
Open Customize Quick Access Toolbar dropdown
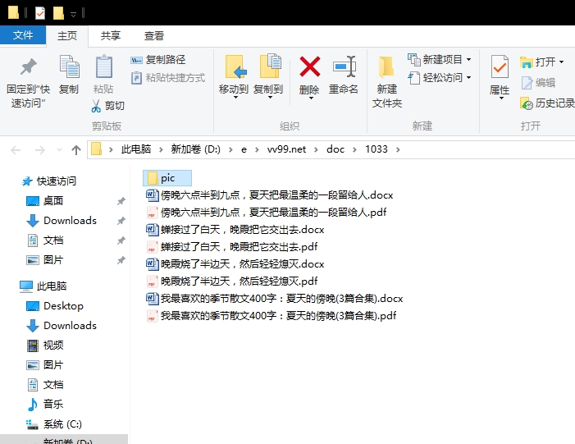click(x=73, y=14)
